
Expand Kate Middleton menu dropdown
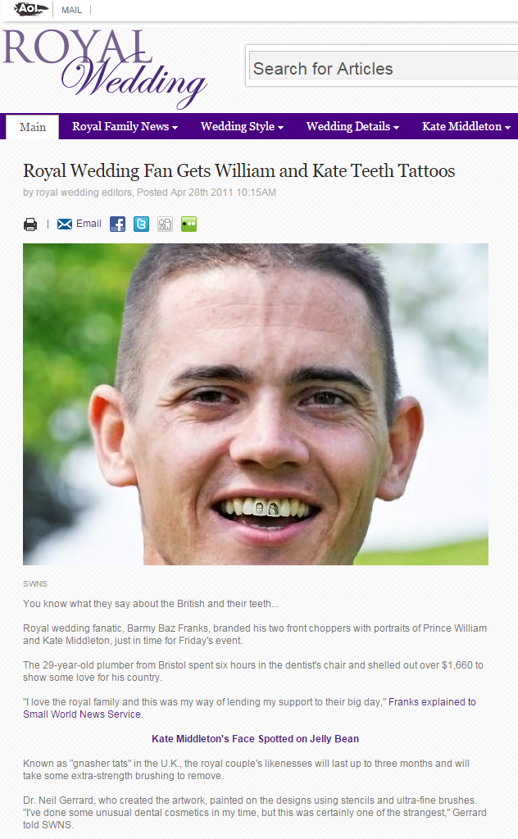tap(466, 127)
